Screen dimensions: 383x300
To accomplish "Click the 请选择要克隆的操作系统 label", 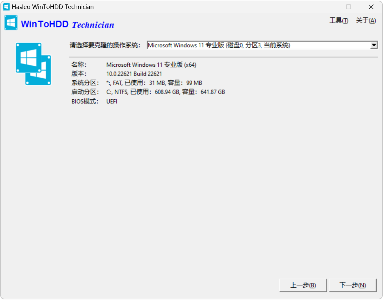I will point(105,45).
